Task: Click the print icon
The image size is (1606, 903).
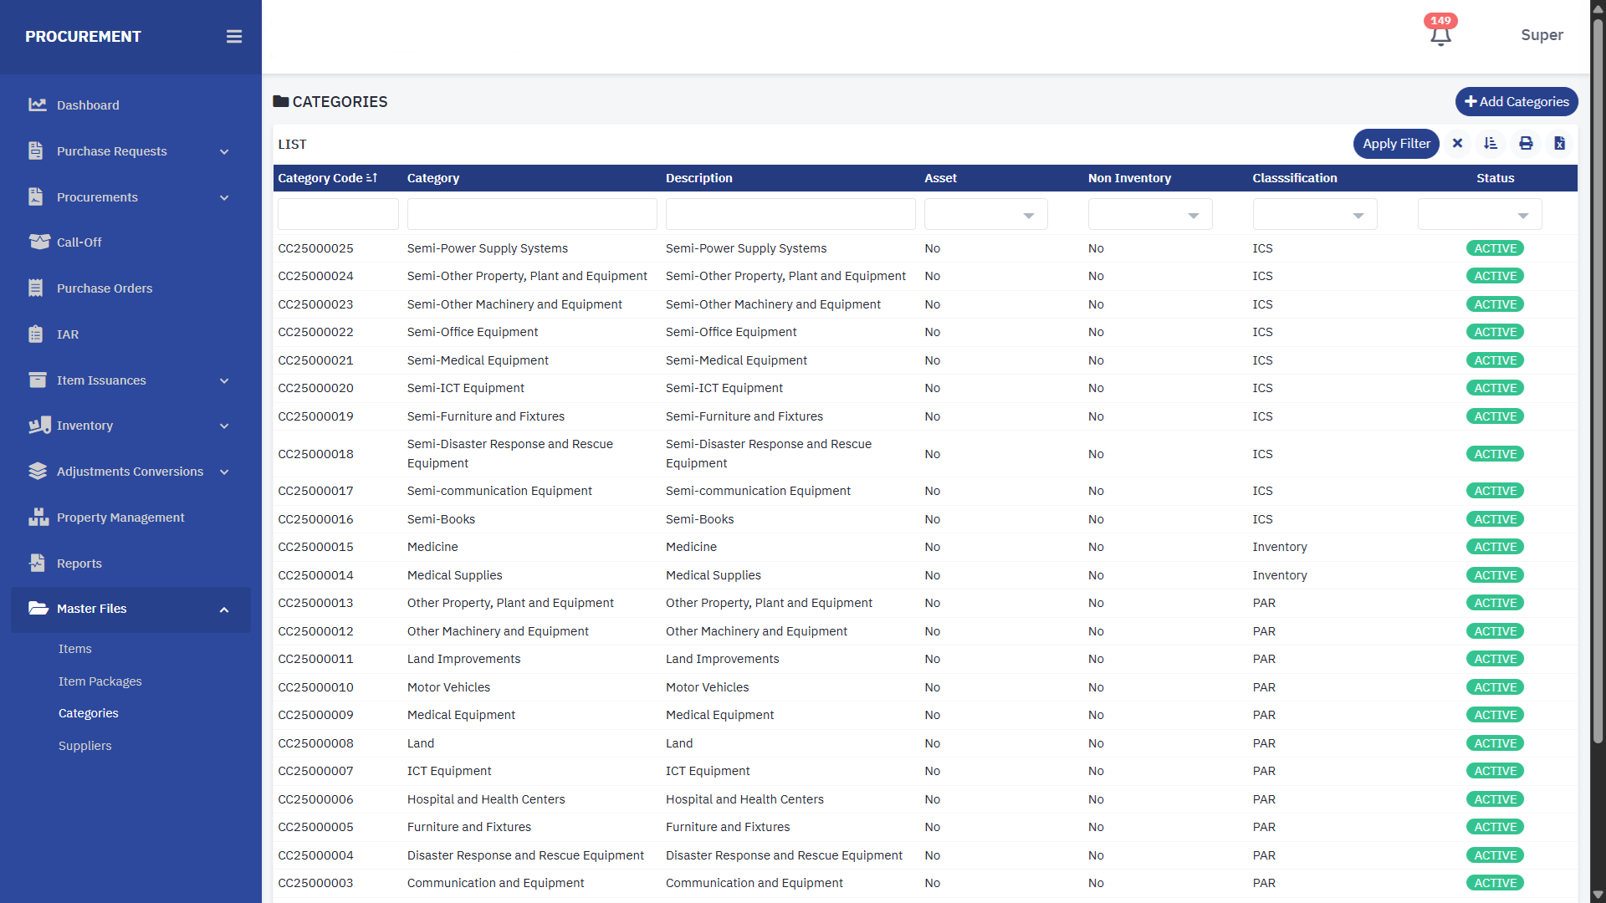Action: (1526, 144)
